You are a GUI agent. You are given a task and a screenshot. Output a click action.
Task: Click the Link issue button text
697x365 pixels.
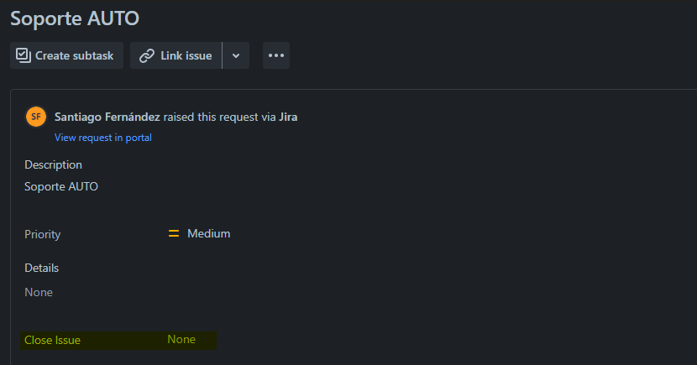pyautogui.click(x=186, y=56)
